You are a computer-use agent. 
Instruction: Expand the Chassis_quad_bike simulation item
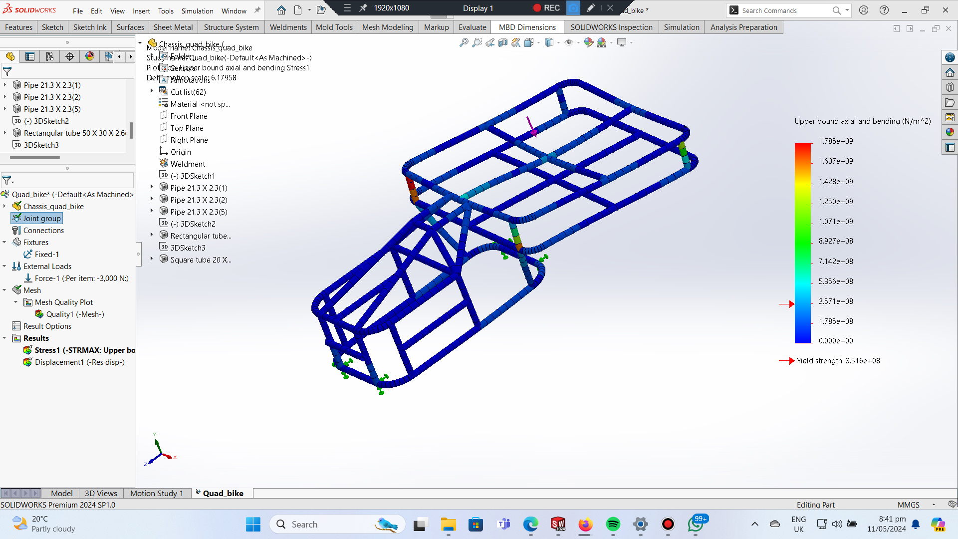click(x=4, y=207)
